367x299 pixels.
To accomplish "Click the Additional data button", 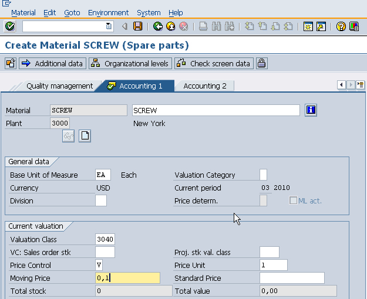I will click(52, 63).
